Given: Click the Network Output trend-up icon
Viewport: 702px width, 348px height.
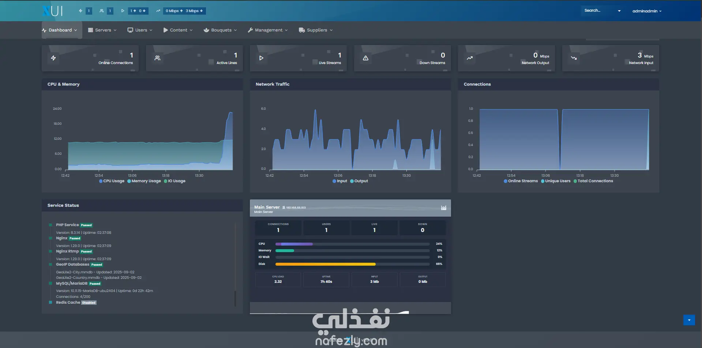Looking at the screenshot, I should pyautogui.click(x=470, y=58).
